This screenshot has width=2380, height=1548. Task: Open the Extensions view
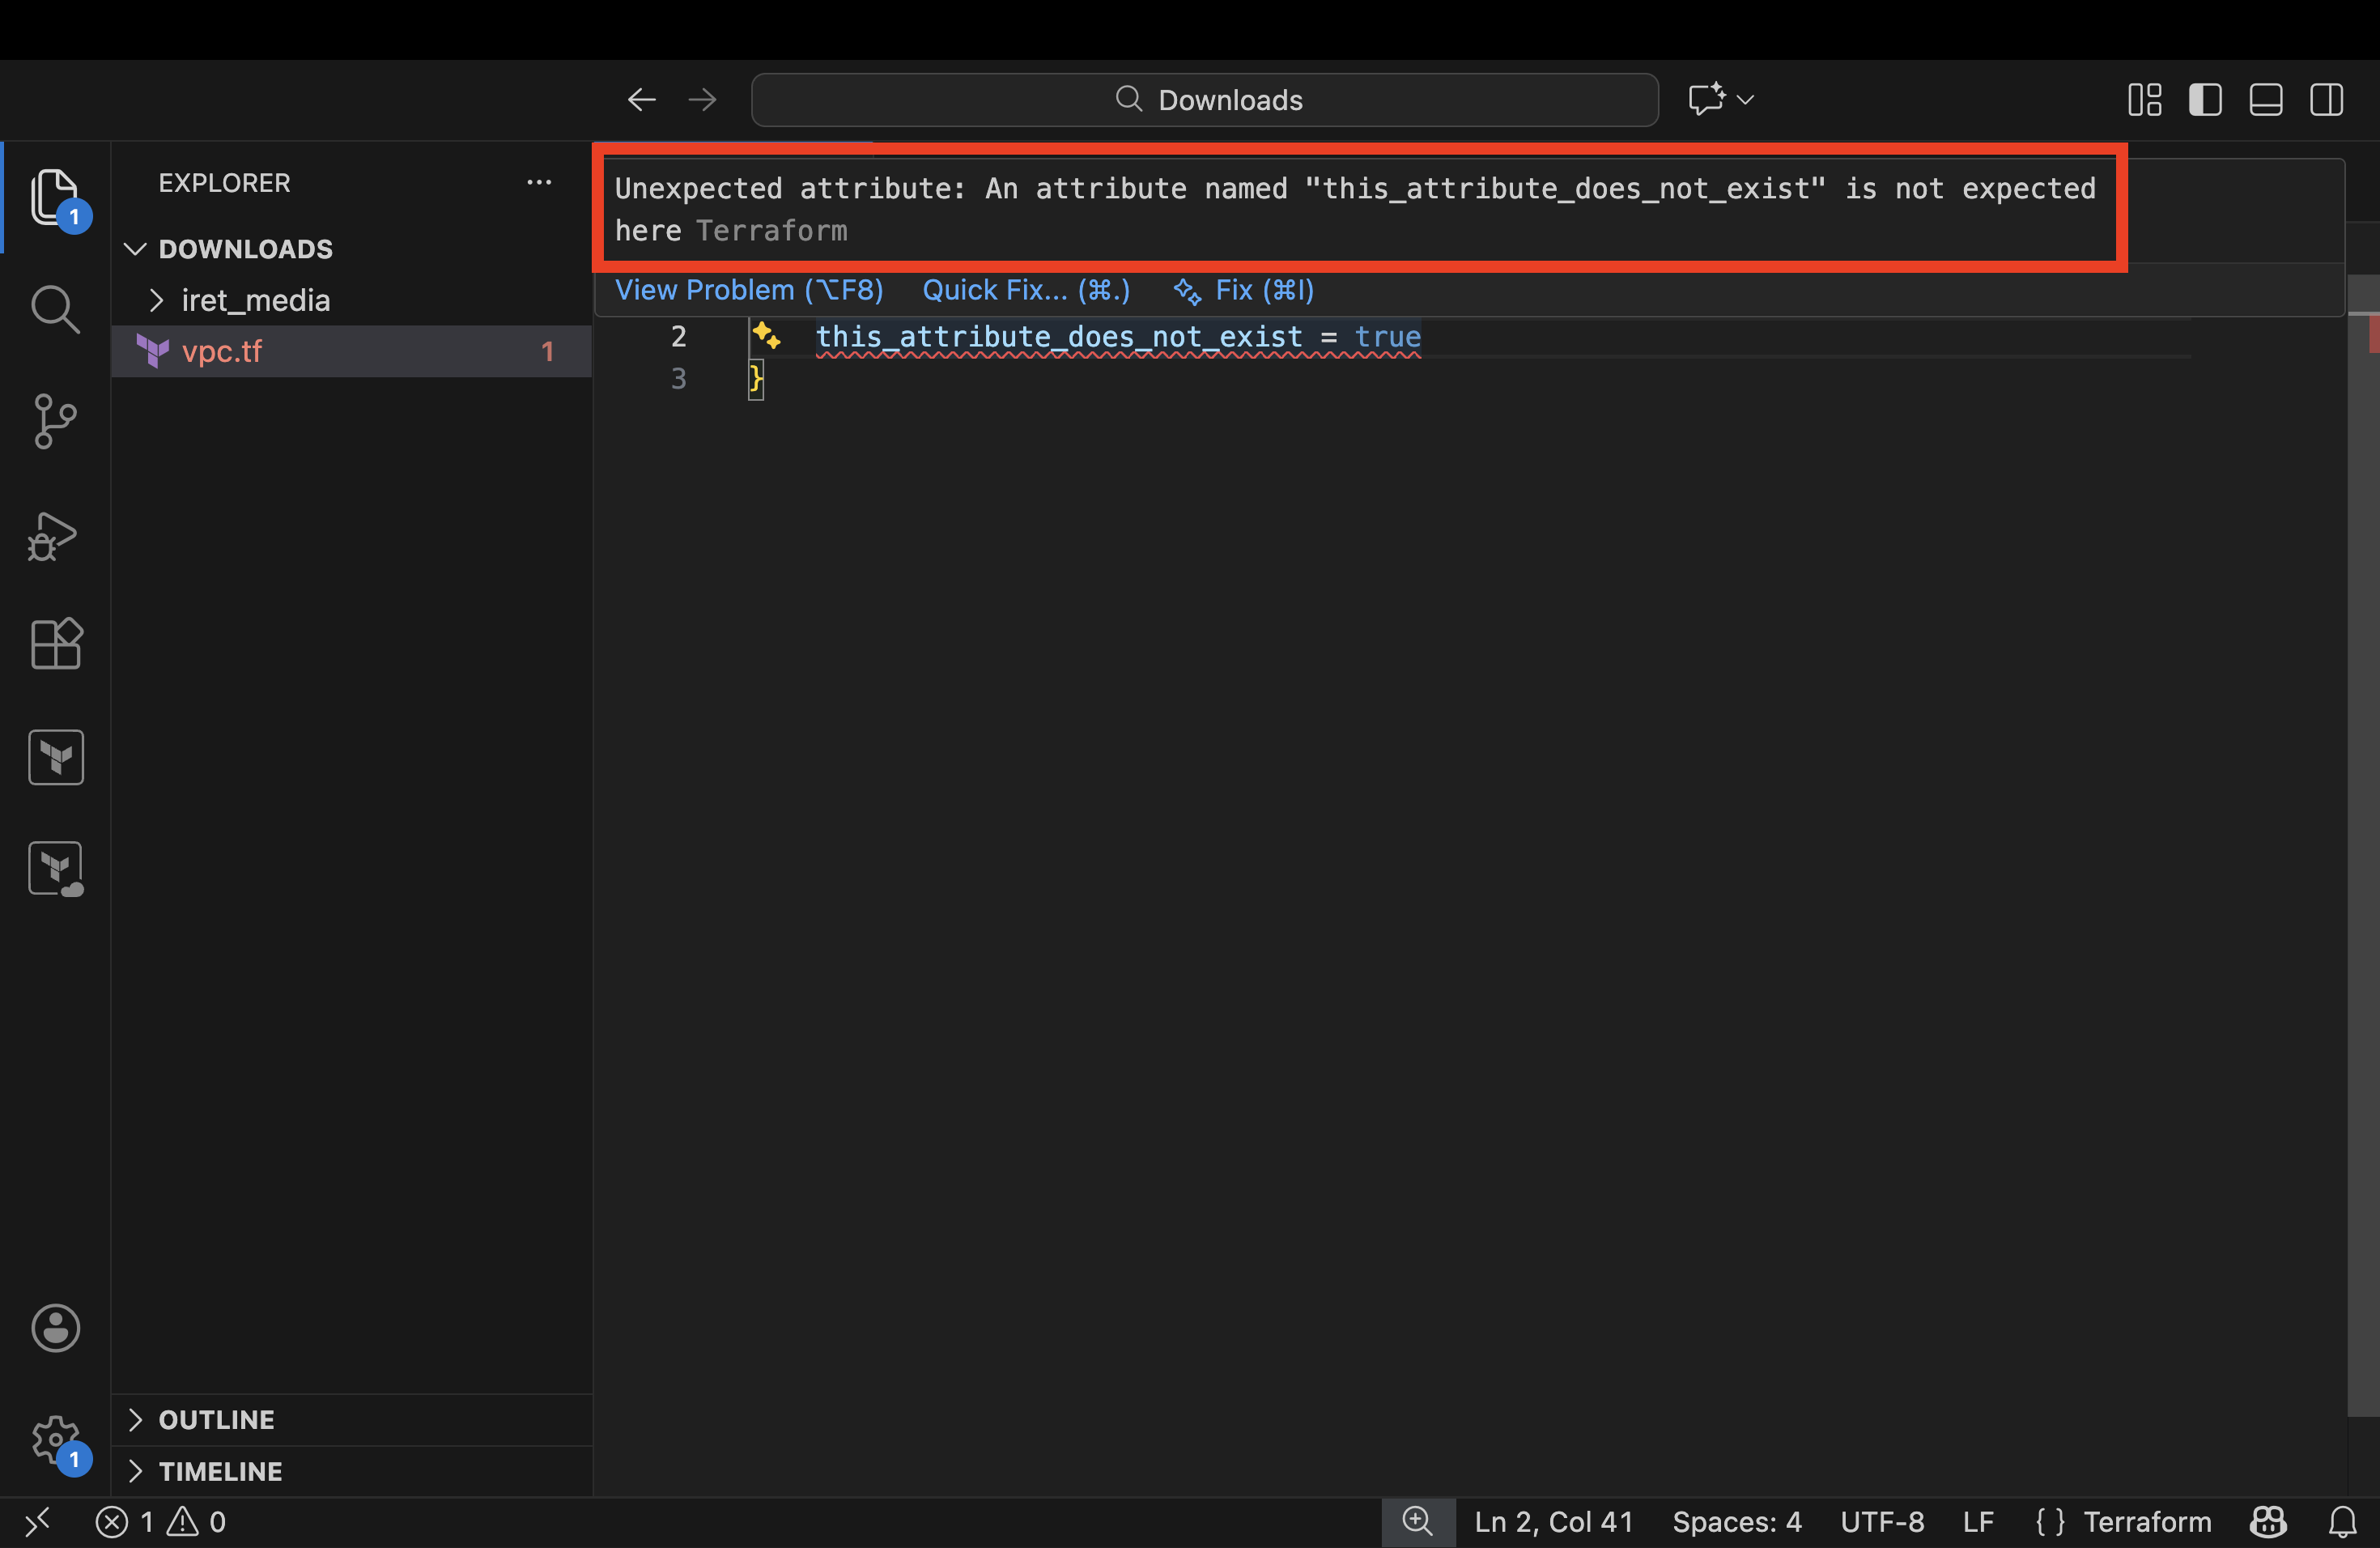coord(55,643)
